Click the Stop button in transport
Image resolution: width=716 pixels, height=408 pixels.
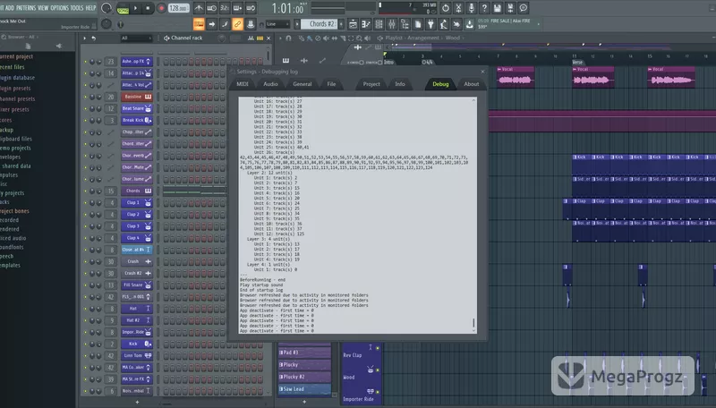coord(148,8)
